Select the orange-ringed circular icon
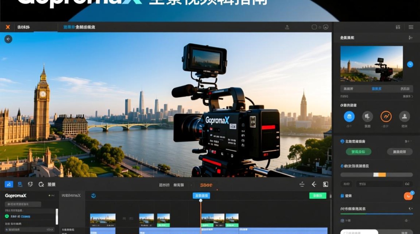The width and height of the screenshot is (420, 234). (386, 116)
